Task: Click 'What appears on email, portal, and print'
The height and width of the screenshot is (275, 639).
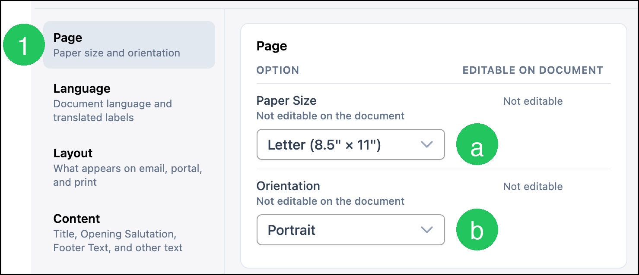Action: [x=128, y=175]
